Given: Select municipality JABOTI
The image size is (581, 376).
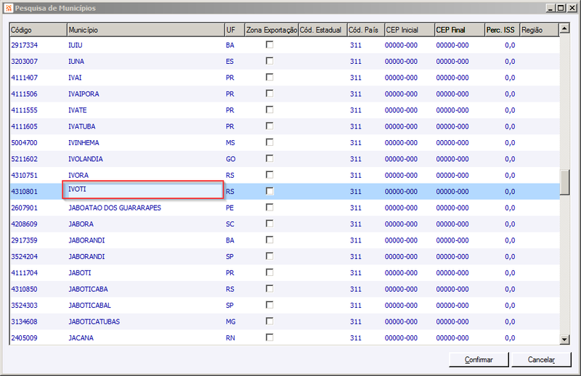Looking at the screenshot, I should pos(79,273).
